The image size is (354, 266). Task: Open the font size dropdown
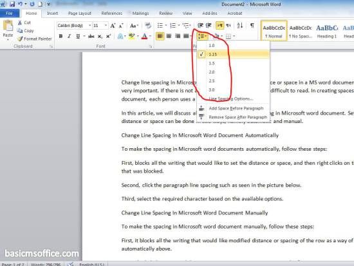click(106, 26)
